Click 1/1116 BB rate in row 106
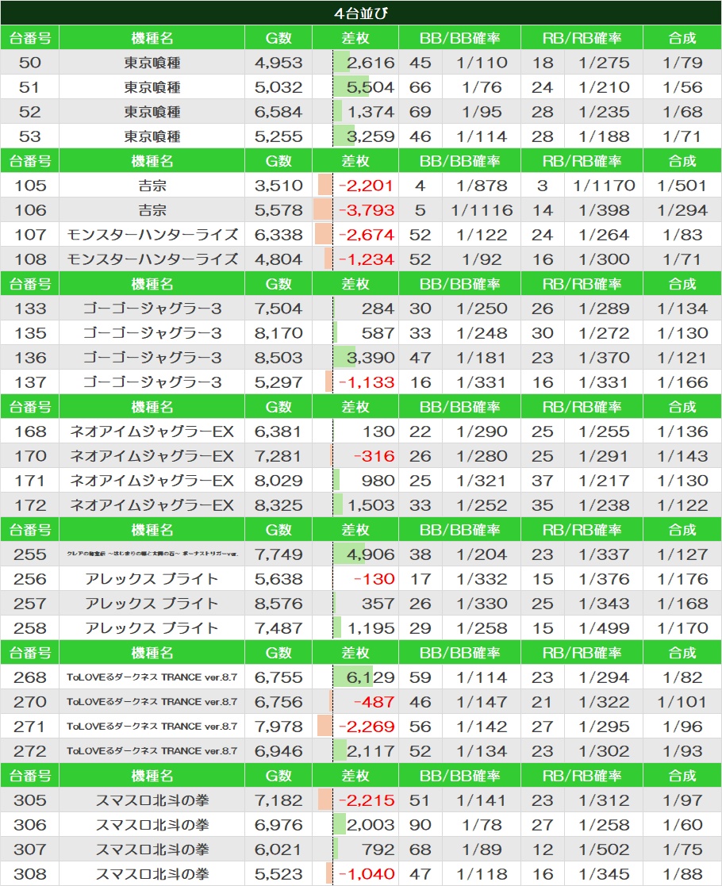The width and height of the screenshot is (722, 886). point(482,210)
